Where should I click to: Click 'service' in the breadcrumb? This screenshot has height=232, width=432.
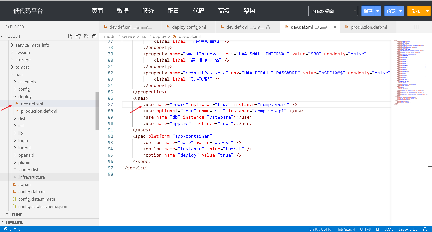coord(128,36)
